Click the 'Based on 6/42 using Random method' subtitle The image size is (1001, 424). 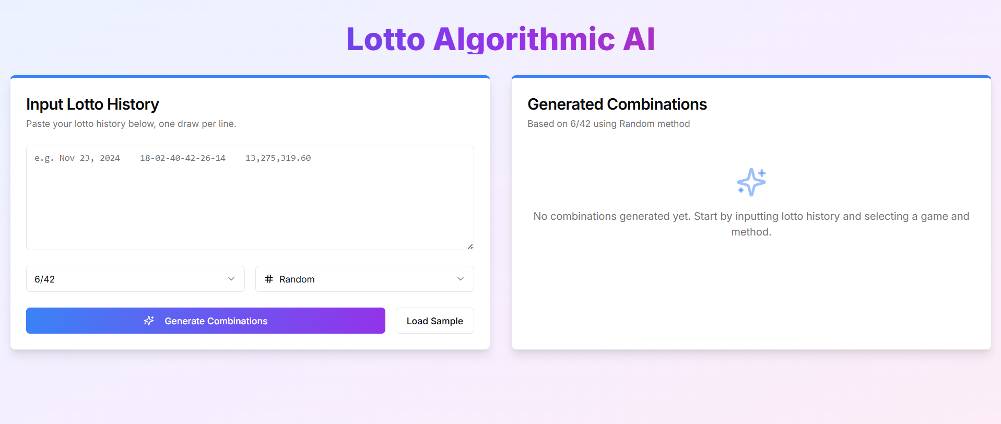click(x=608, y=124)
